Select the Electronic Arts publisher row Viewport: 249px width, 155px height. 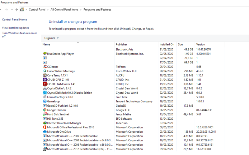(125, 49)
